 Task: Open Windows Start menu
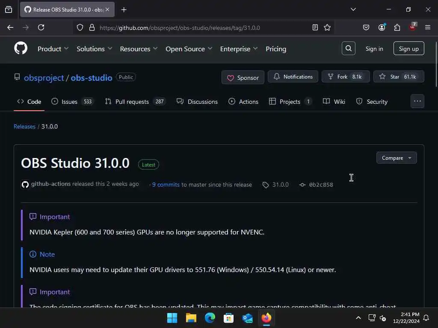click(172, 318)
